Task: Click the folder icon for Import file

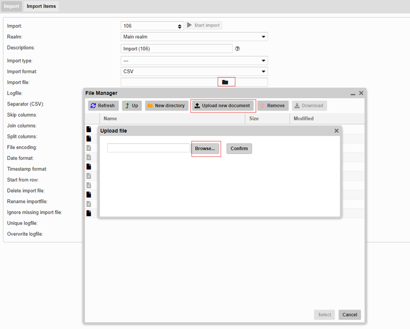Action: point(225,82)
